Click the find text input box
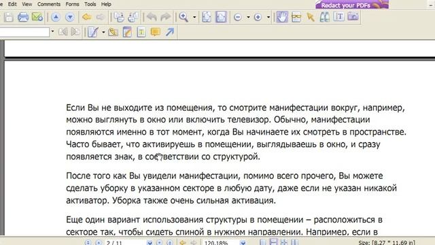The width and height of the screenshot is (435, 245). pos(24,32)
